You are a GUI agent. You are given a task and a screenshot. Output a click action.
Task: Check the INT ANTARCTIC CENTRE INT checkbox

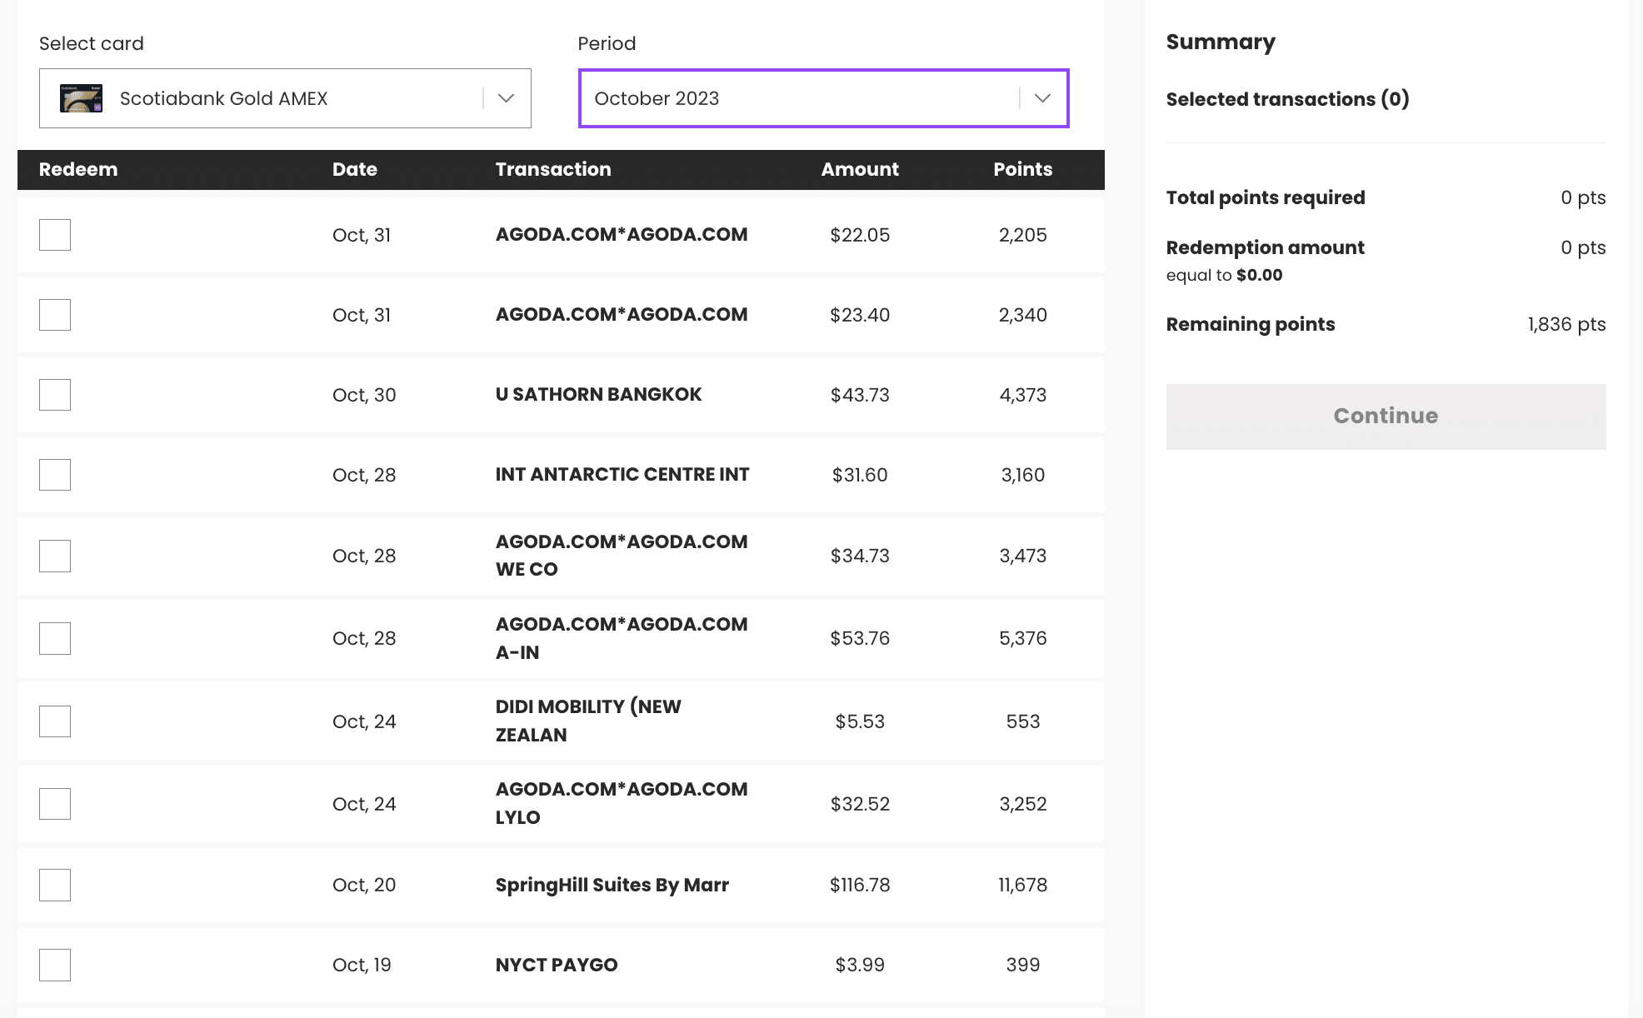click(55, 475)
